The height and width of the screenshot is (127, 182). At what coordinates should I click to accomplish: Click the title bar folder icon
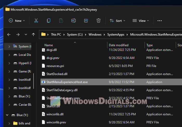(8, 9)
